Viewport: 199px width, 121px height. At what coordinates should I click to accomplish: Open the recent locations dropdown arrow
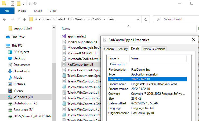19,19
